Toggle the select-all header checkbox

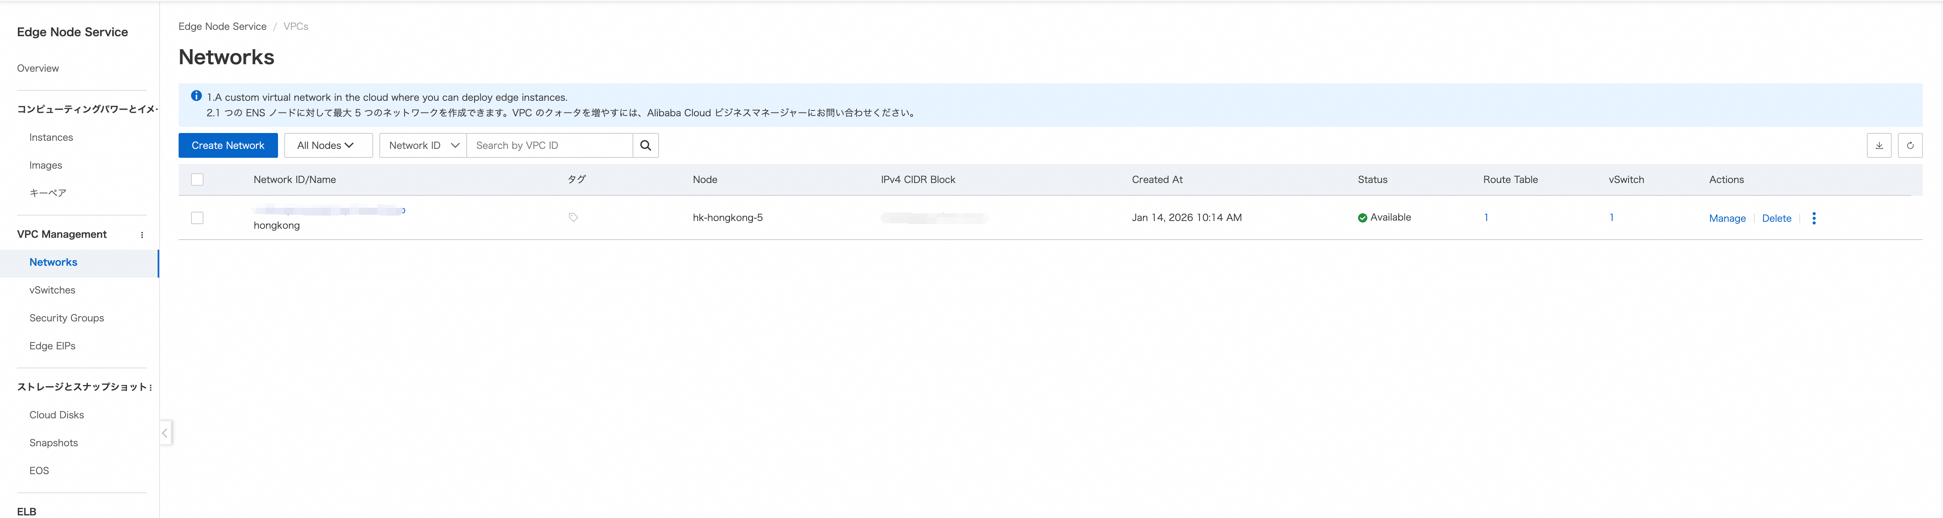pyautogui.click(x=197, y=180)
